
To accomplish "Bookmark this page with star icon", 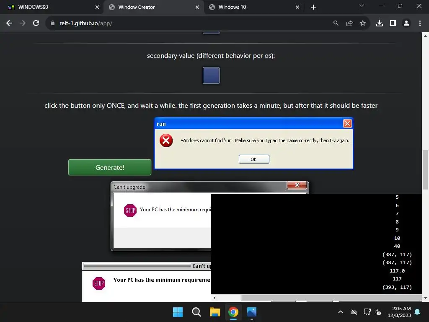I will (x=363, y=23).
